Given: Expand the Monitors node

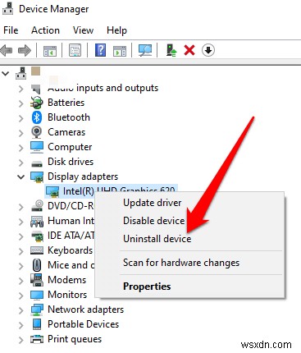Looking at the screenshot, I should click(x=21, y=296).
